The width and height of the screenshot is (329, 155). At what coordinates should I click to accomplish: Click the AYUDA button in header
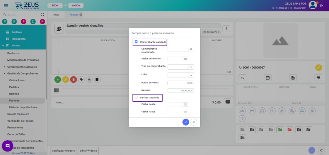(76, 6)
